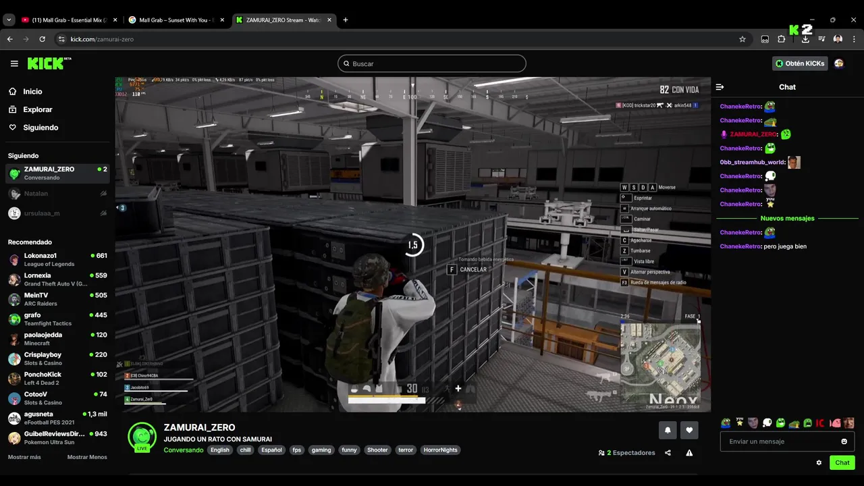Switch to Mall Grab Essential Mix YouTube tab
The width and height of the screenshot is (864, 486).
click(69, 20)
